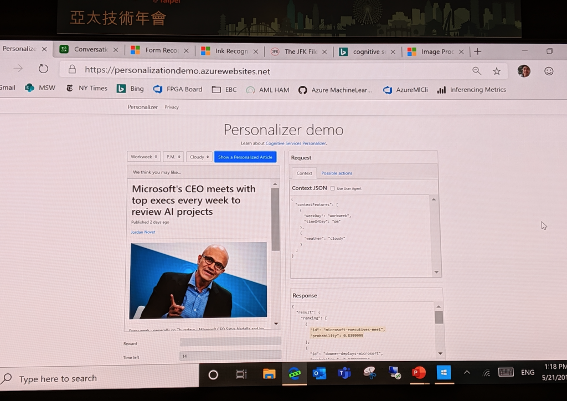Open the Cloudy weather dropdown
The width and height of the screenshot is (567, 401).
click(199, 157)
